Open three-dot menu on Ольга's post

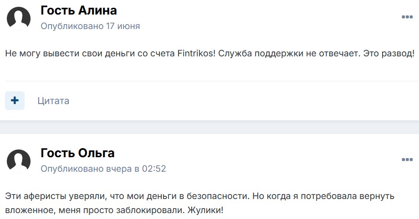406,160
